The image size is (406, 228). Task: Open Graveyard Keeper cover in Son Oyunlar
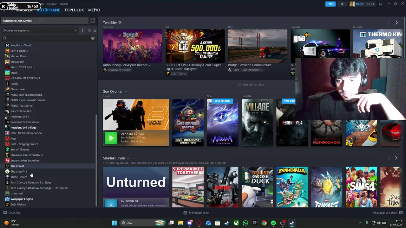[188, 123]
